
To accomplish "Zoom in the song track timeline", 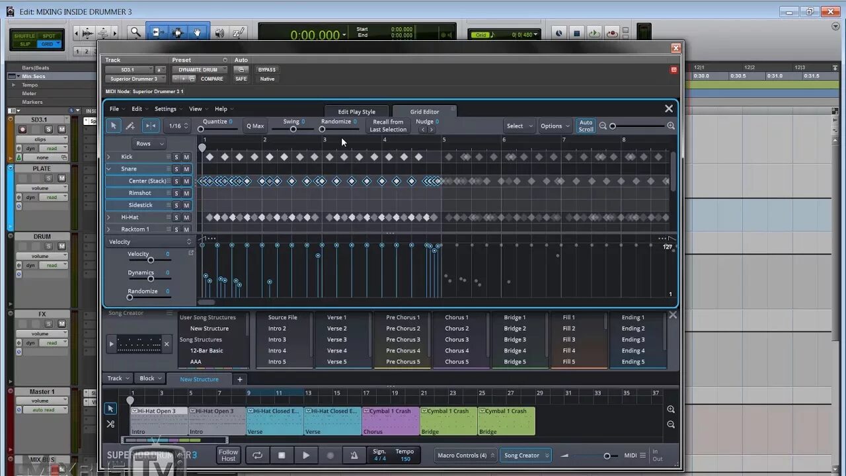I will tap(671, 410).
